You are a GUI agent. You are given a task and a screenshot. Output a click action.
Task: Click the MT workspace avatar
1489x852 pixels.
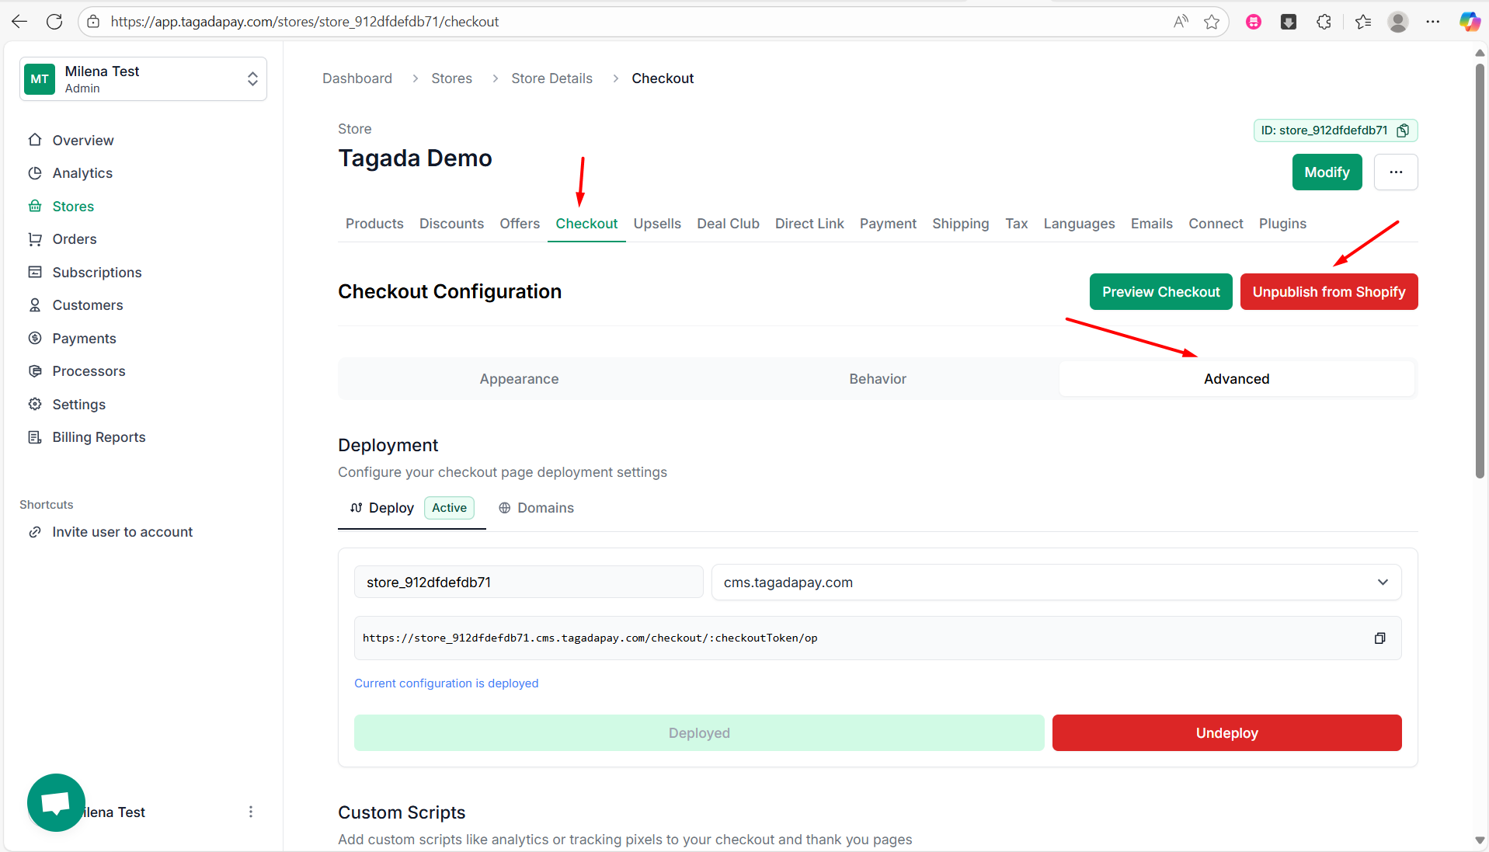click(x=40, y=79)
